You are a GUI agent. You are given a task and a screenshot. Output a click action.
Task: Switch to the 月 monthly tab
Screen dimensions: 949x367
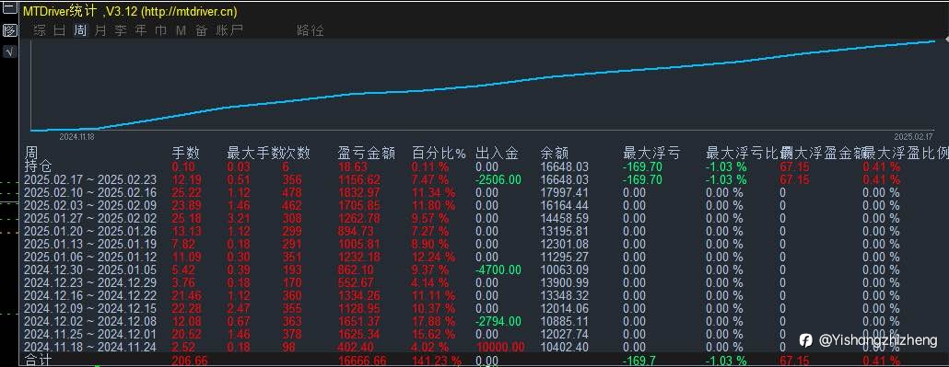tap(100, 30)
